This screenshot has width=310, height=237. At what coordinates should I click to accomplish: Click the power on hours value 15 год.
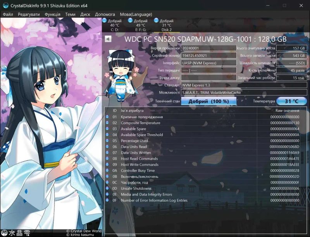pos(292,78)
